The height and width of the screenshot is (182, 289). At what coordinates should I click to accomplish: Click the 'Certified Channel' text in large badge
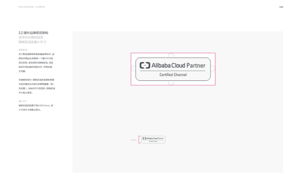coord(173,75)
